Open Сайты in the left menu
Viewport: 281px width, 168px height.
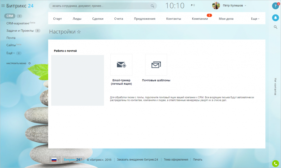click(x=11, y=45)
